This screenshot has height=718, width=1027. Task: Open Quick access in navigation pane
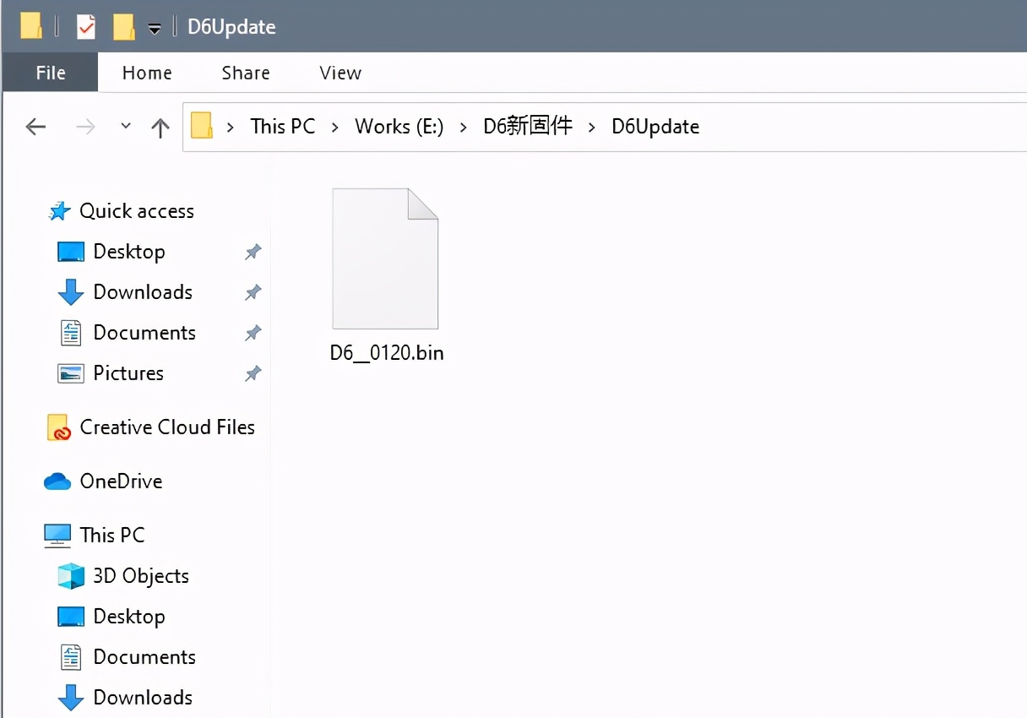(136, 211)
